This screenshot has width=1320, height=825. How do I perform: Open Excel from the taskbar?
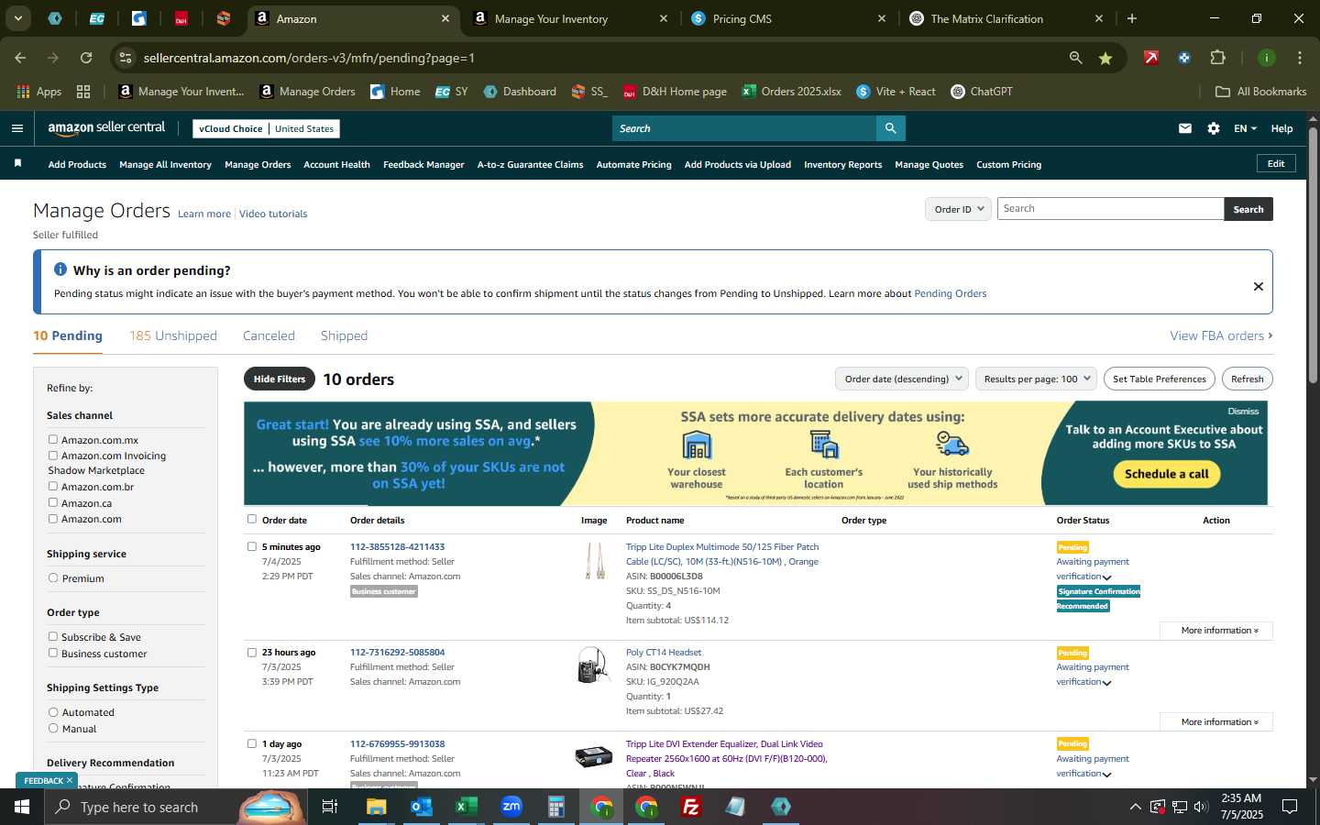pyautogui.click(x=467, y=807)
